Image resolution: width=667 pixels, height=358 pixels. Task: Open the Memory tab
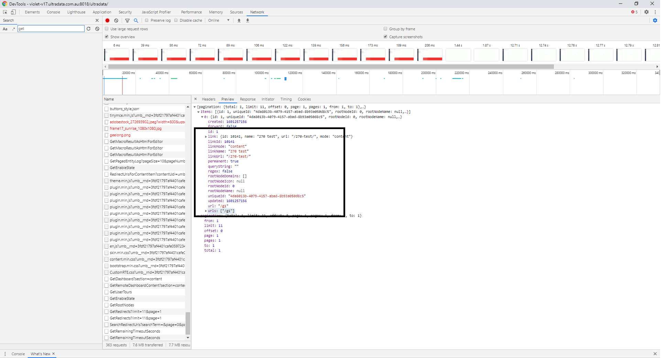point(216,12)
